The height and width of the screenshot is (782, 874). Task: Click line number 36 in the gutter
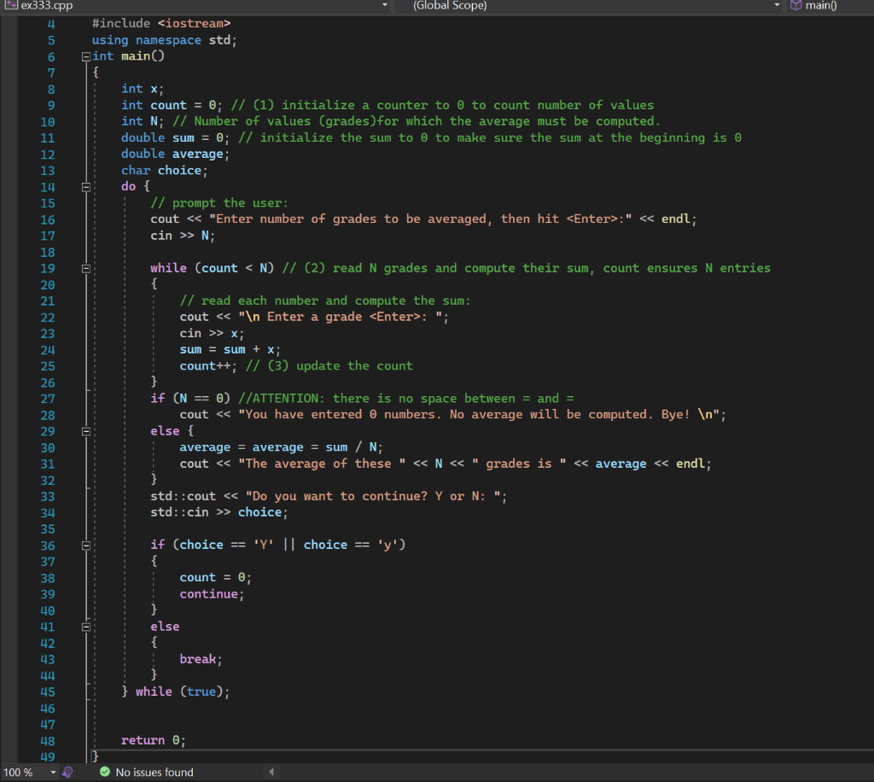[x=48, y=546]
